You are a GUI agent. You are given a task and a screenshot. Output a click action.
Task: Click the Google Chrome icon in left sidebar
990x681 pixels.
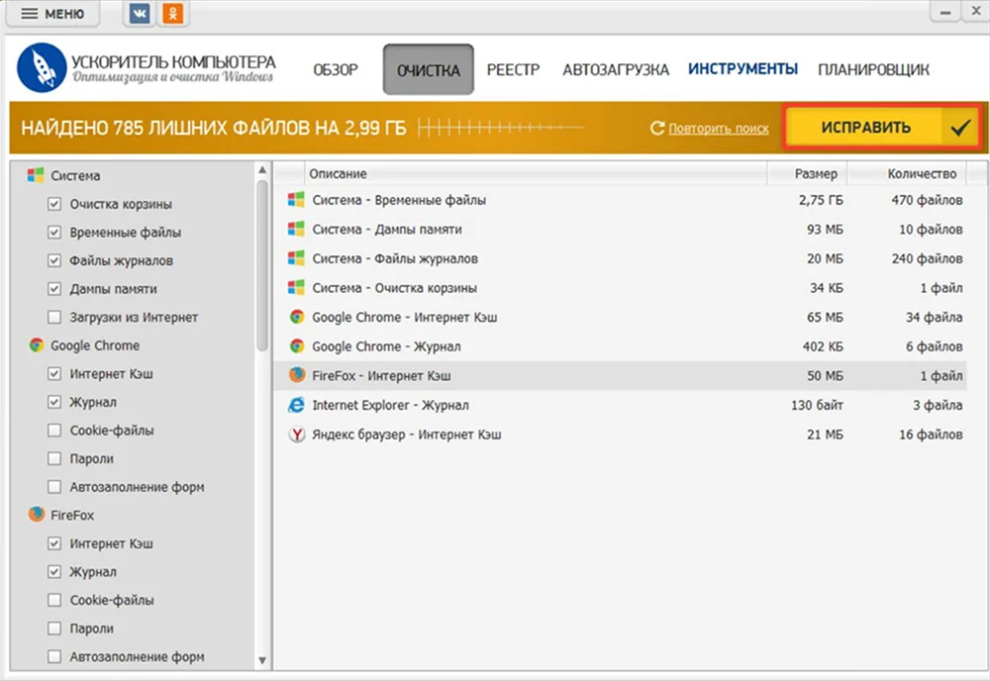pyautogui.click(x=37, y=345)
